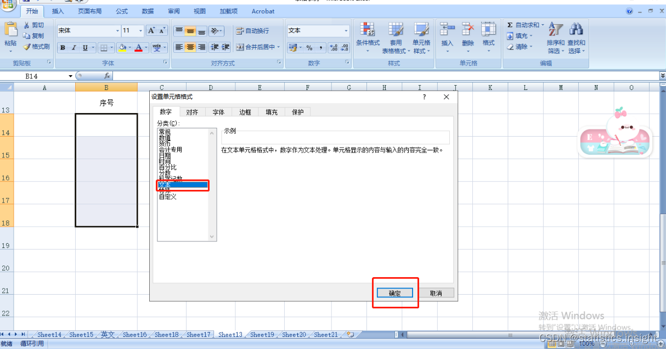Viewport: 666px width, 349px height.
Task: Click the Name Box dropdown arrow
Action: click(x=70, y=76)
